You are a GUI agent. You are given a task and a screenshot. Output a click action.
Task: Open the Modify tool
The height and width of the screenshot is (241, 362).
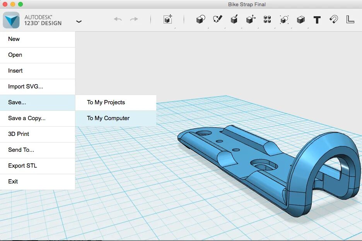pyautogui.click(x=251, y=19)
